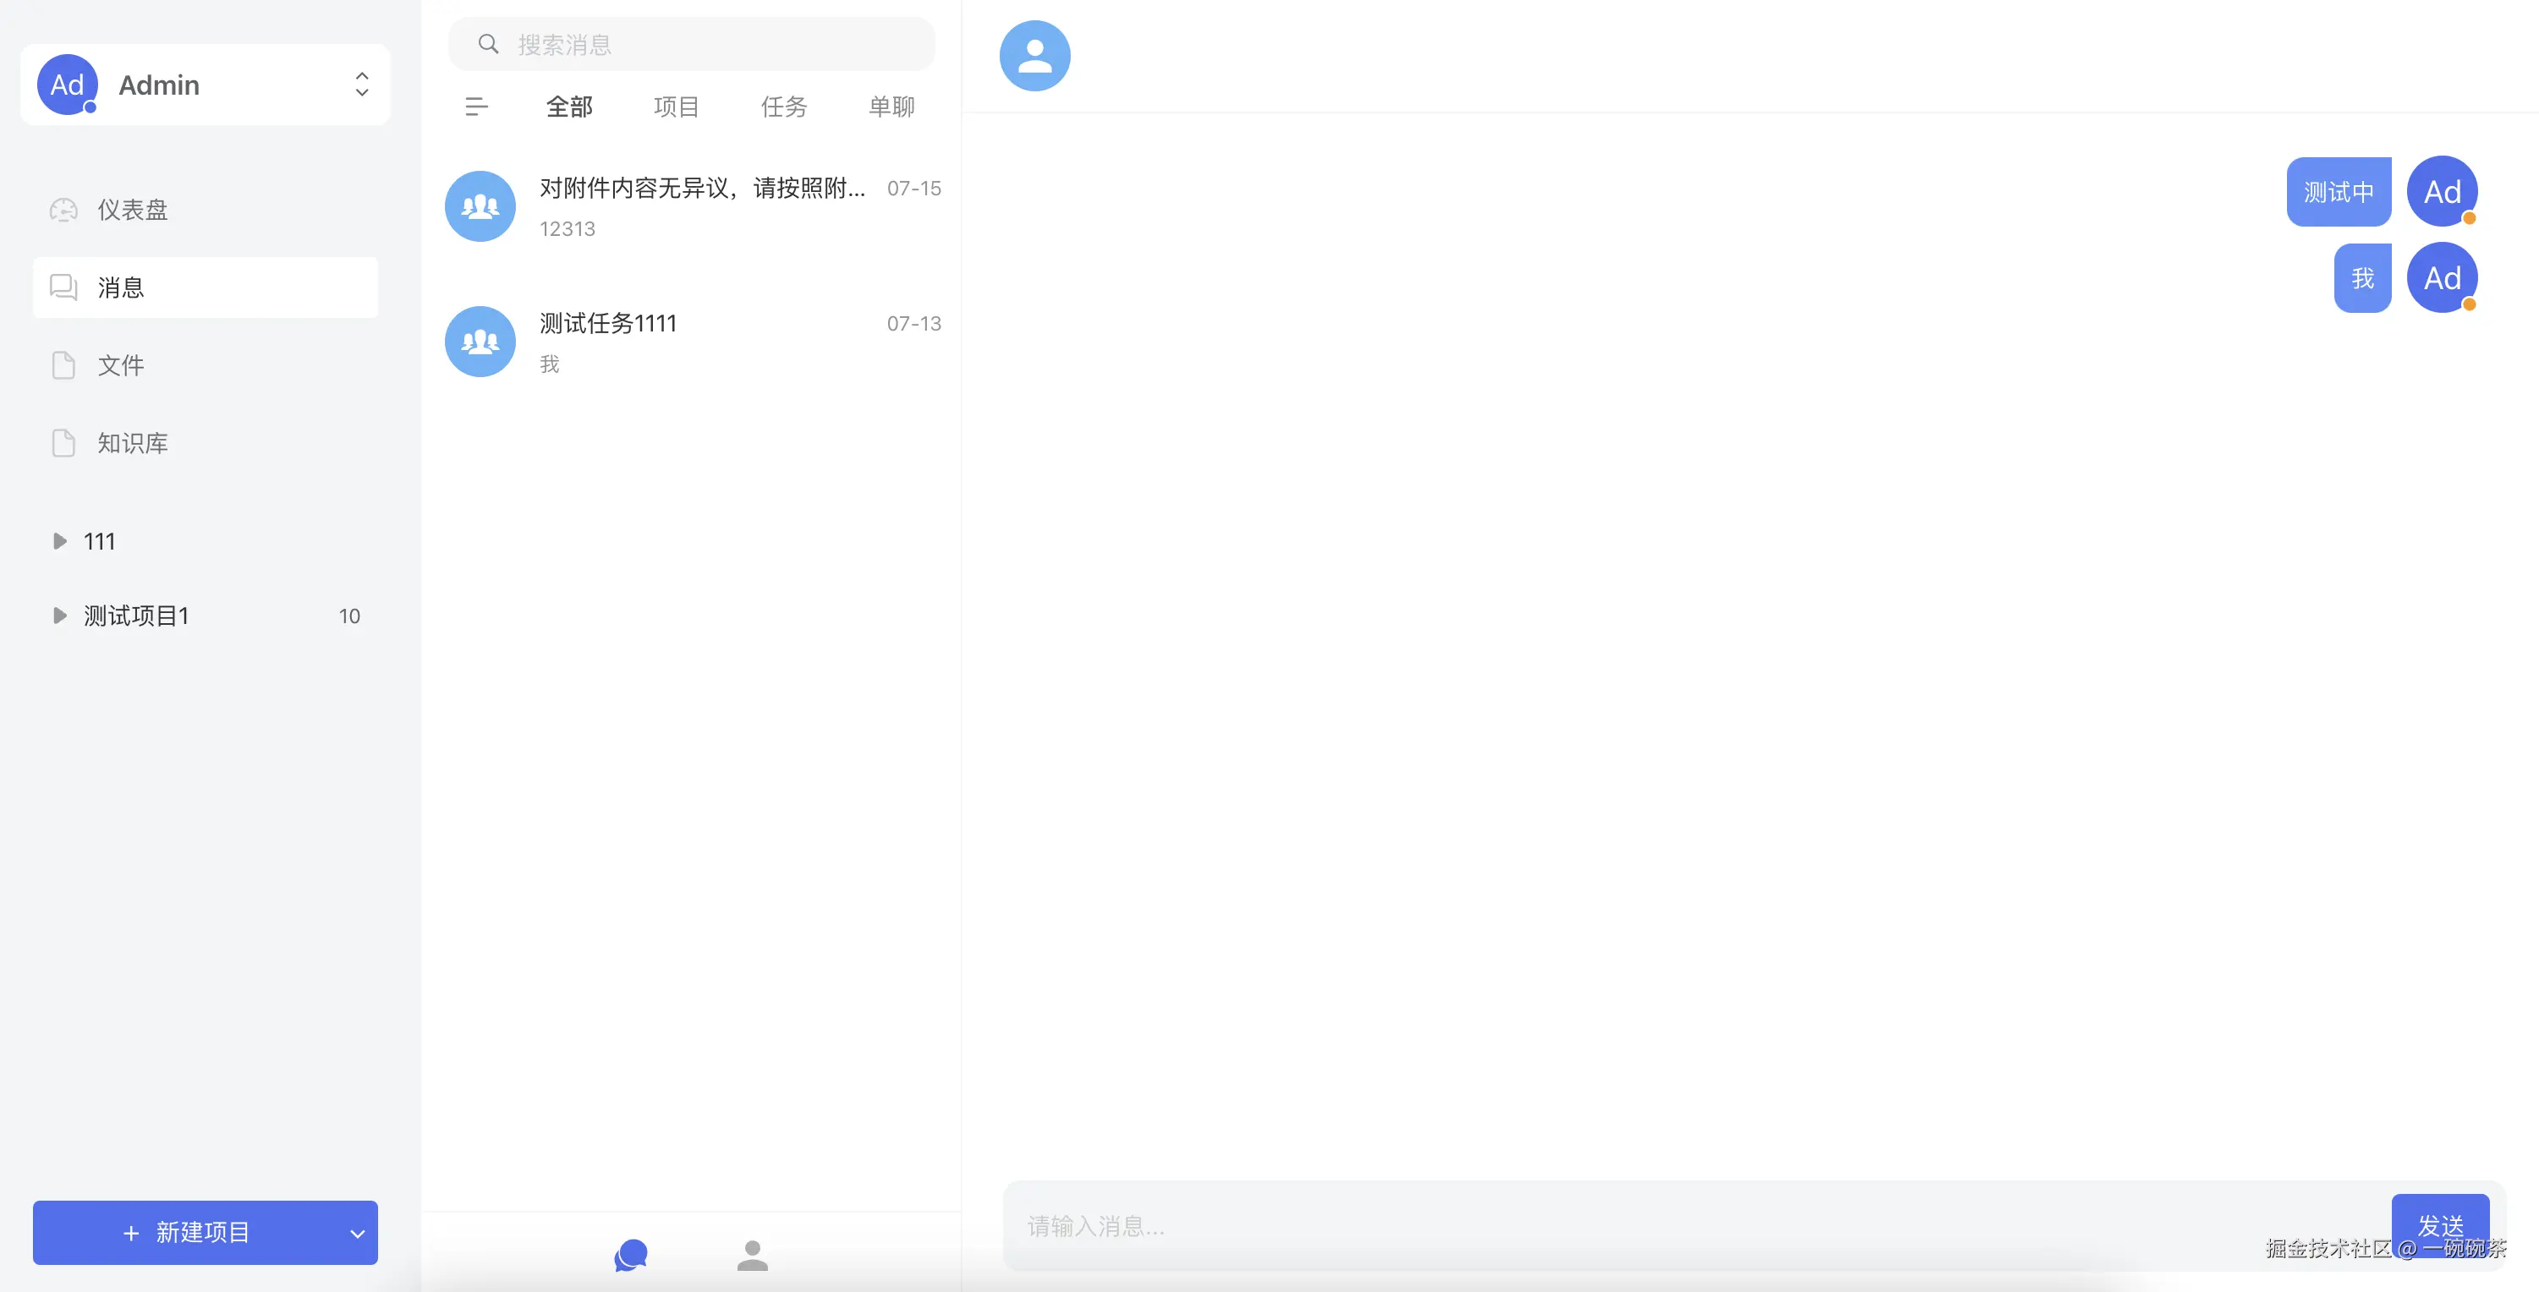The image size is (2539, 1292).
Task: Switch to the 单聊 tab
Action: coord(891,107)
